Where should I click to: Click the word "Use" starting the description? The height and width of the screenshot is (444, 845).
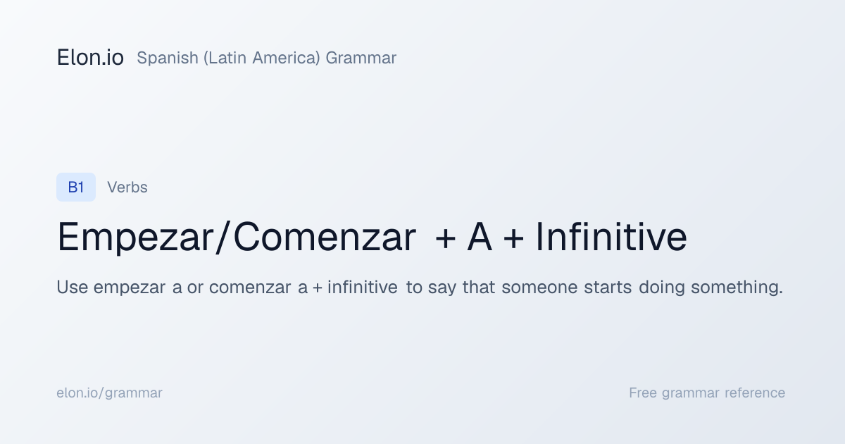pos(73,288)
